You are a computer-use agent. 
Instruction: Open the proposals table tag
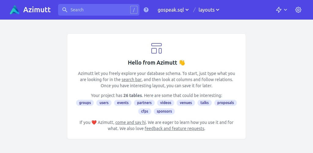pyautogui.click(x=226, y=103)
